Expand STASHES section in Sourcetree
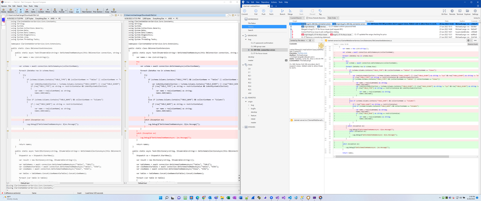 coord(242,126)
